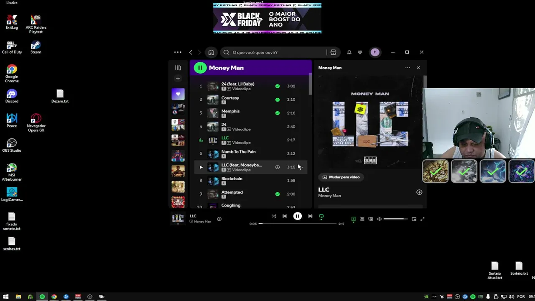Open the Call of Duty desktop icon
Viewport: 535px width, 301px height.
click(12, 47)
